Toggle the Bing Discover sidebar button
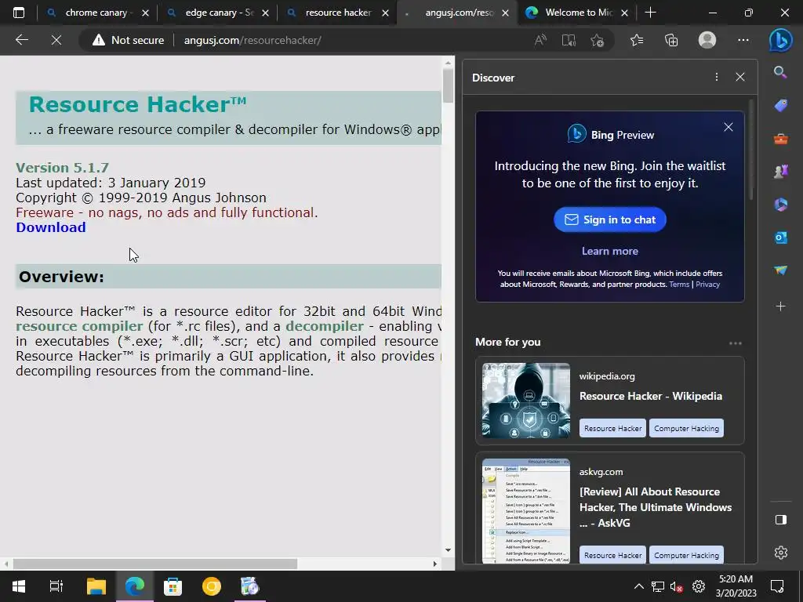 (780, 41)
